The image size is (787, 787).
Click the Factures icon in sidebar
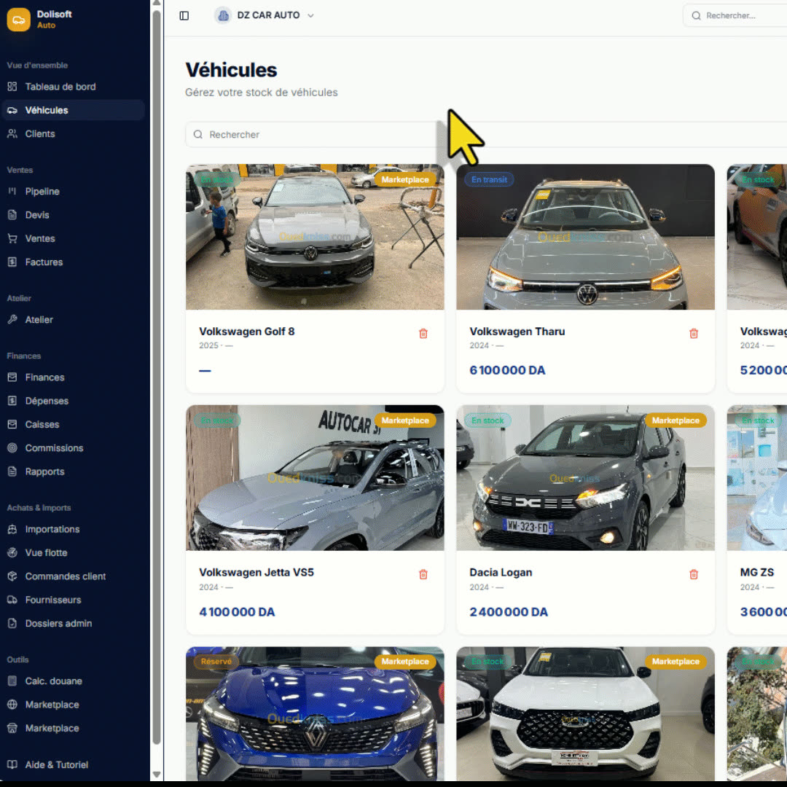coord(12,262)
